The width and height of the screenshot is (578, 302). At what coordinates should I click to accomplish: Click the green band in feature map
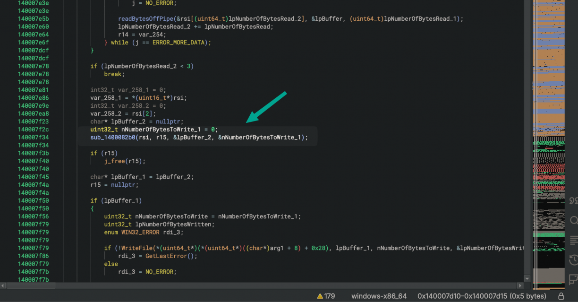(x=548, y=234)
